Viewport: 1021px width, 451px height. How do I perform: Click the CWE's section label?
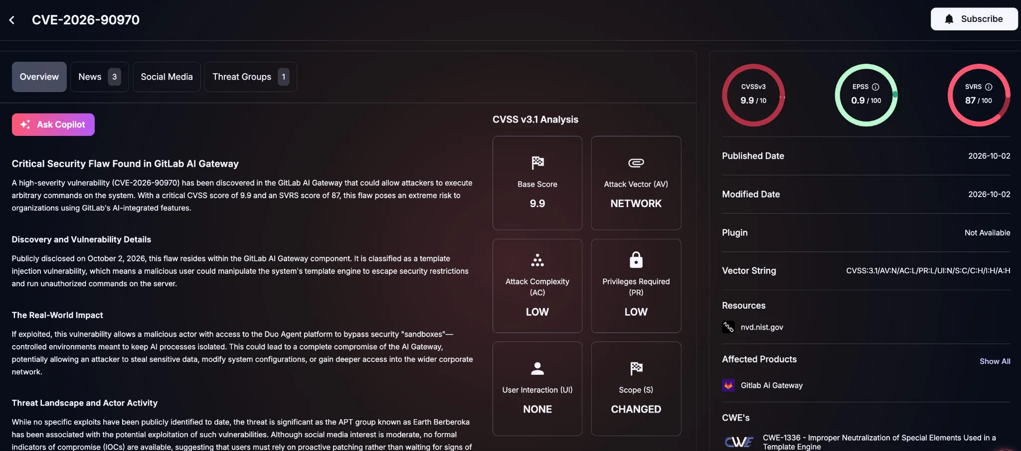click(736, 418)
